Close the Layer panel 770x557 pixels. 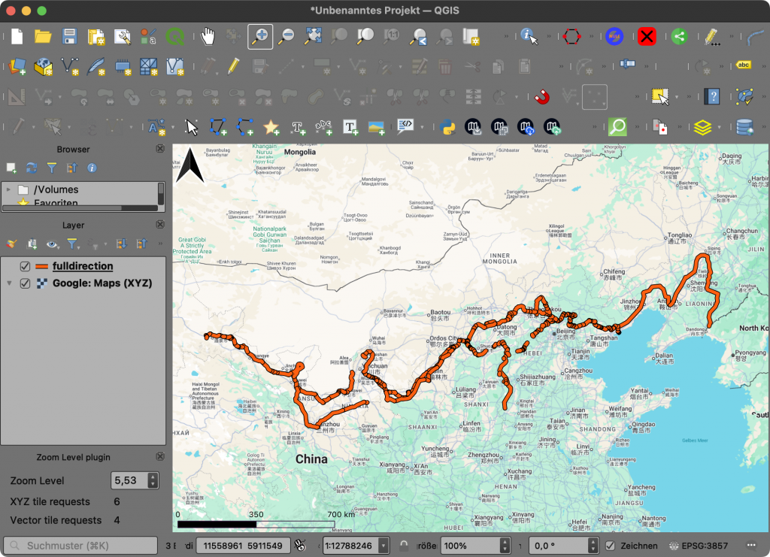[160, 225]
